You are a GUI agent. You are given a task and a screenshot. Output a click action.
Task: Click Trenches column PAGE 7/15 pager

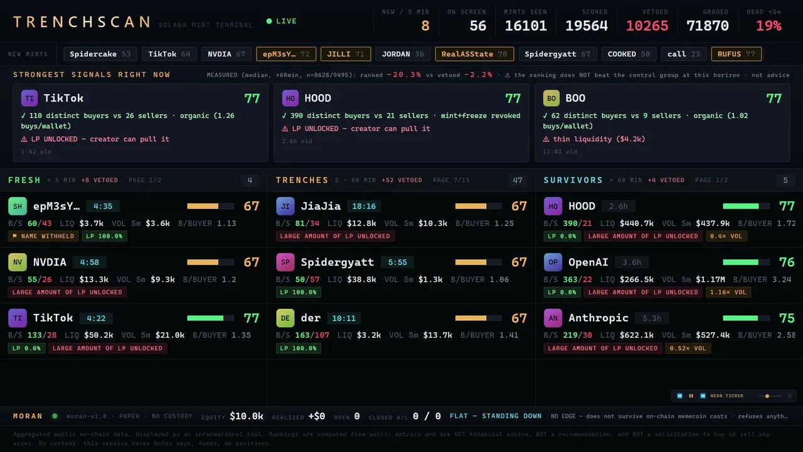pos(451,180)
